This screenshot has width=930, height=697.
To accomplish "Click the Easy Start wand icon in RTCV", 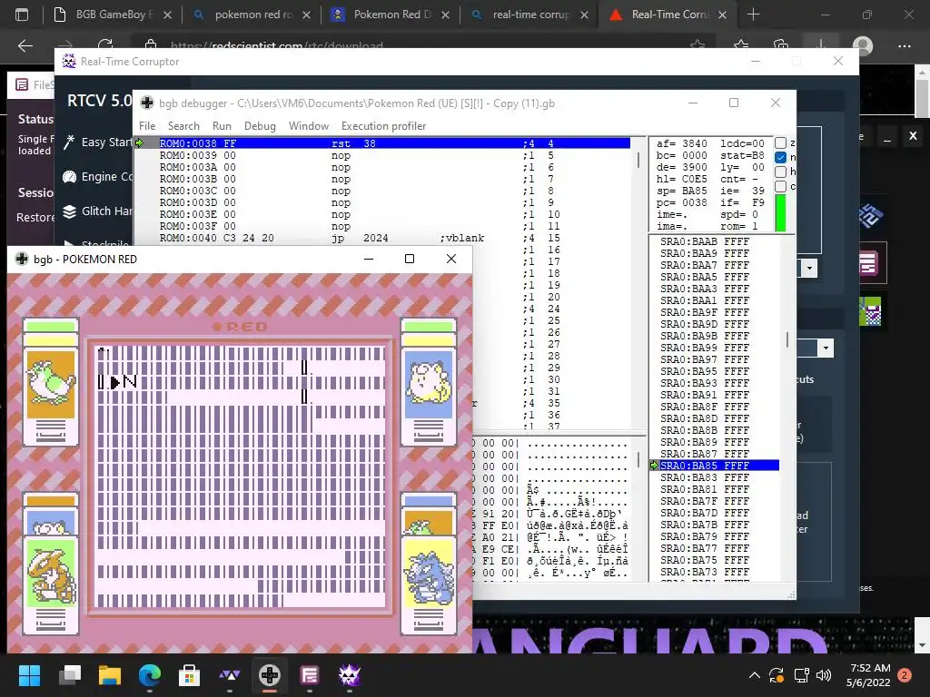I will pyautogui.click(x=69, y=142).
